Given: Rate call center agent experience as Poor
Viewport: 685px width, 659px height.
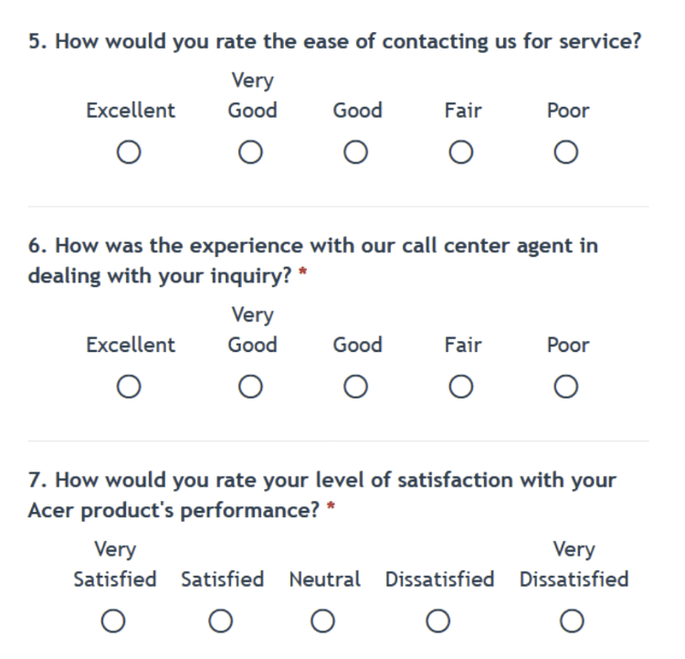Looking at the screenshot, I should [566, 387].
